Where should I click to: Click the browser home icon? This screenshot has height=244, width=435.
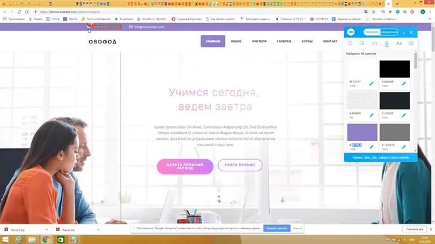click(x=27, y=12)
